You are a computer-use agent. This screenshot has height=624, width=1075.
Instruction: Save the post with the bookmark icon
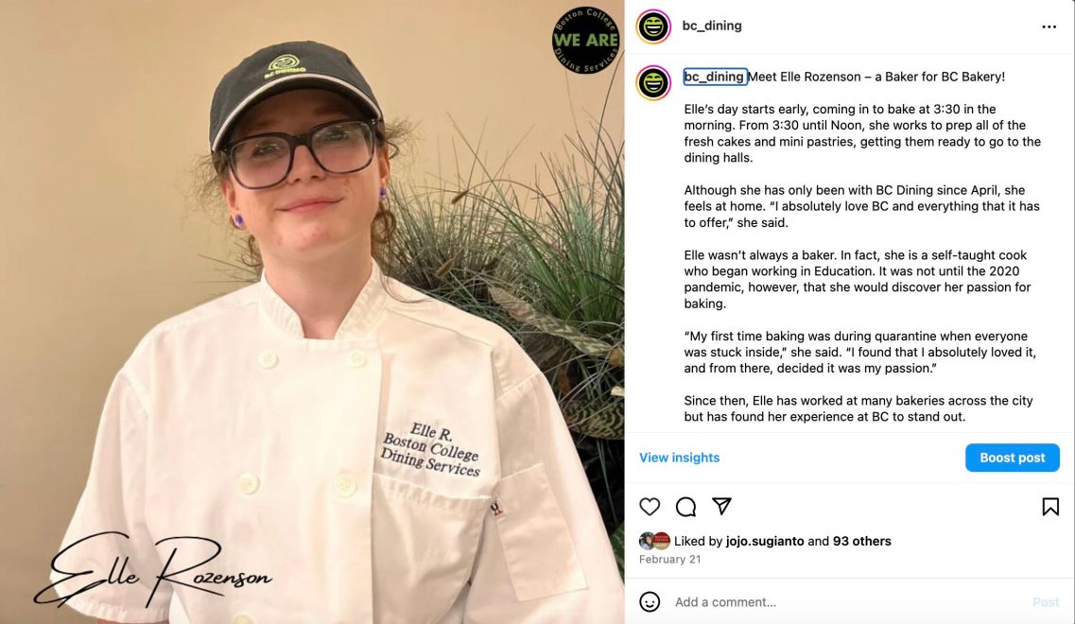pyautogui.click(x=1050, y=507)
